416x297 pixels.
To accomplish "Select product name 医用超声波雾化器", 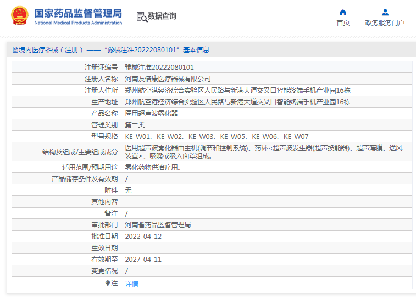I will [152, 114].
